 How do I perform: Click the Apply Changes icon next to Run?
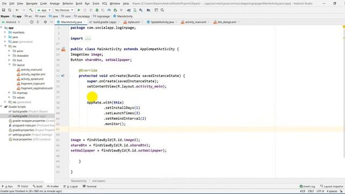(x=85, y=10)
